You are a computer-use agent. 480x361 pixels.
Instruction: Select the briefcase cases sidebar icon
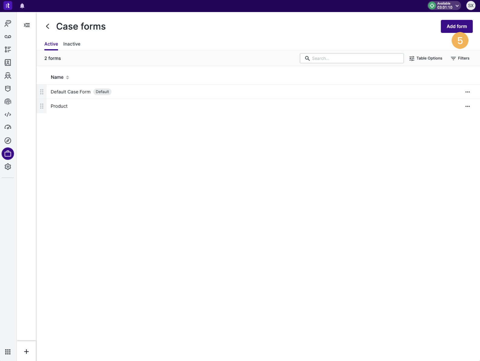click(x=8, y=154)
